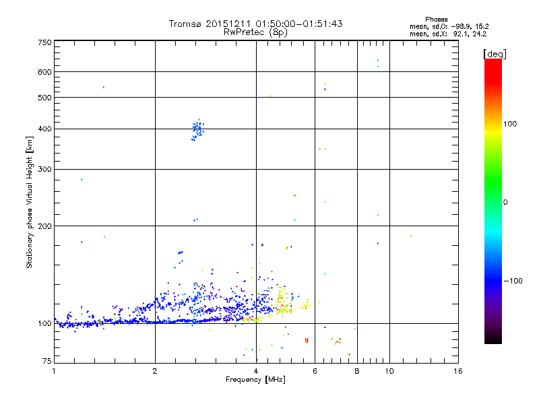Image resolution: width=539 pixels, height=404 pixels.
Task: Click the x-axis '4' tick label
Action: pos(256,371)
